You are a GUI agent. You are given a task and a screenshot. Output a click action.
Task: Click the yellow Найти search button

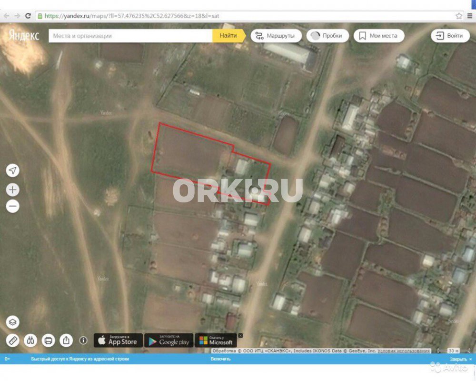228,36
